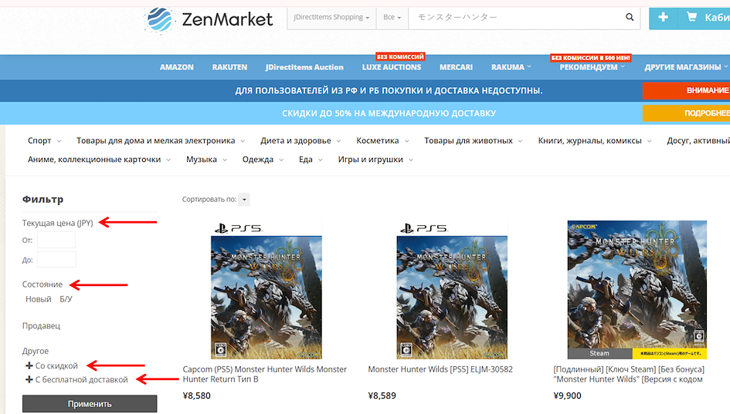
Task: Open the JDirectItems Shopping dropdown
Action: point(331,18)
